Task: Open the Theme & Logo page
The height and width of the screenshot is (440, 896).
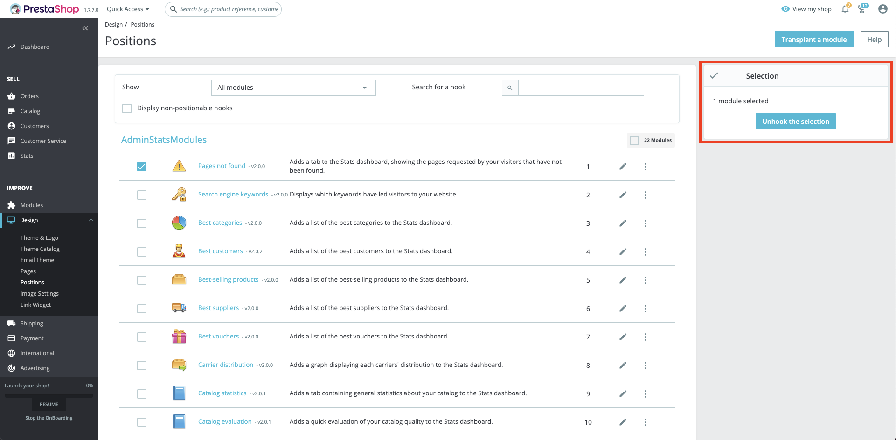Action: tap(39, 237)
